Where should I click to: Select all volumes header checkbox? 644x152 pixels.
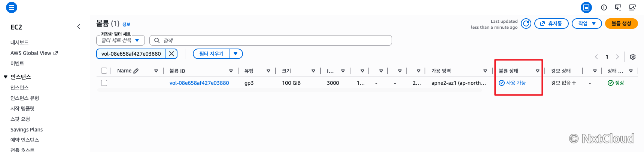click(x=104, y=71)
